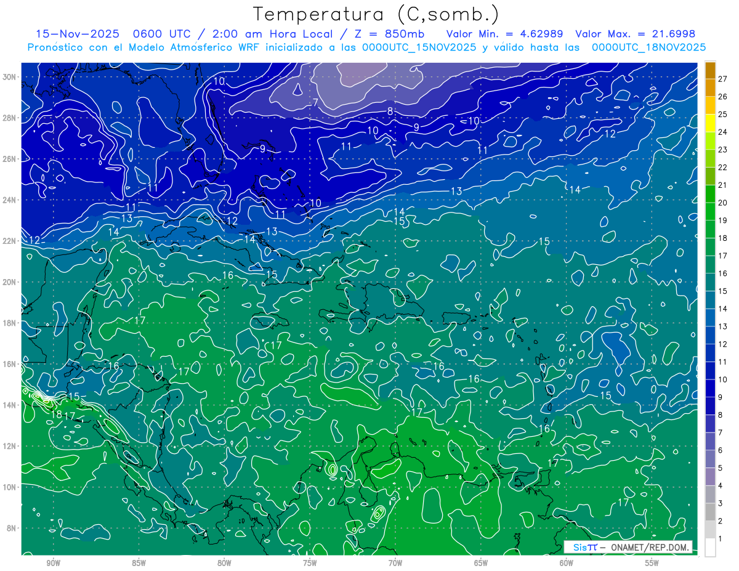The image size is (739, 571).
Task: Click the '30N' latitude axis label
Action: point(10,77)
